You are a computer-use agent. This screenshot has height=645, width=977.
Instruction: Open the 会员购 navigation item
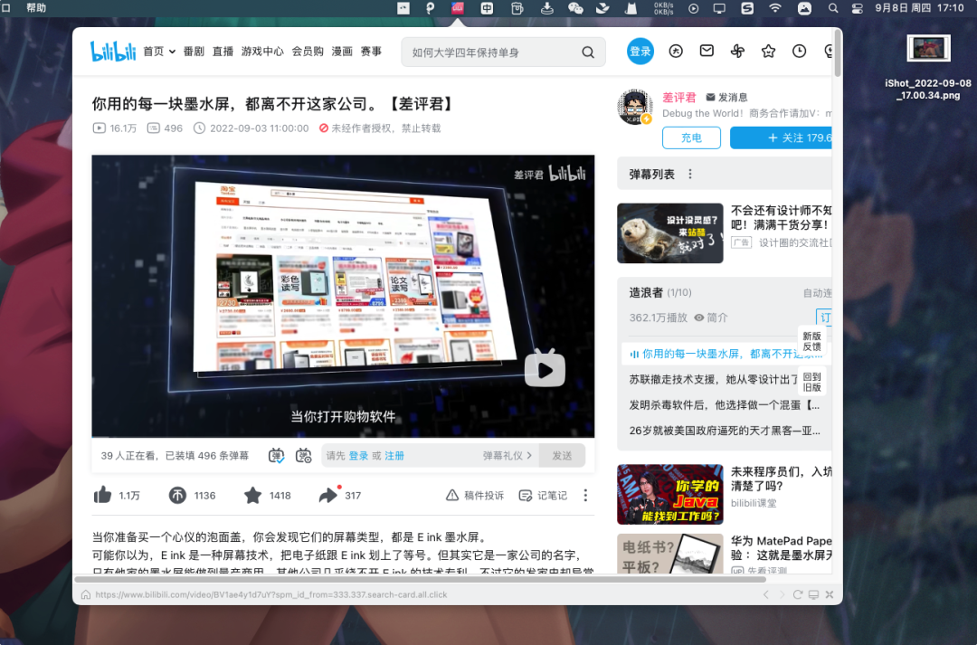(308, 51)
